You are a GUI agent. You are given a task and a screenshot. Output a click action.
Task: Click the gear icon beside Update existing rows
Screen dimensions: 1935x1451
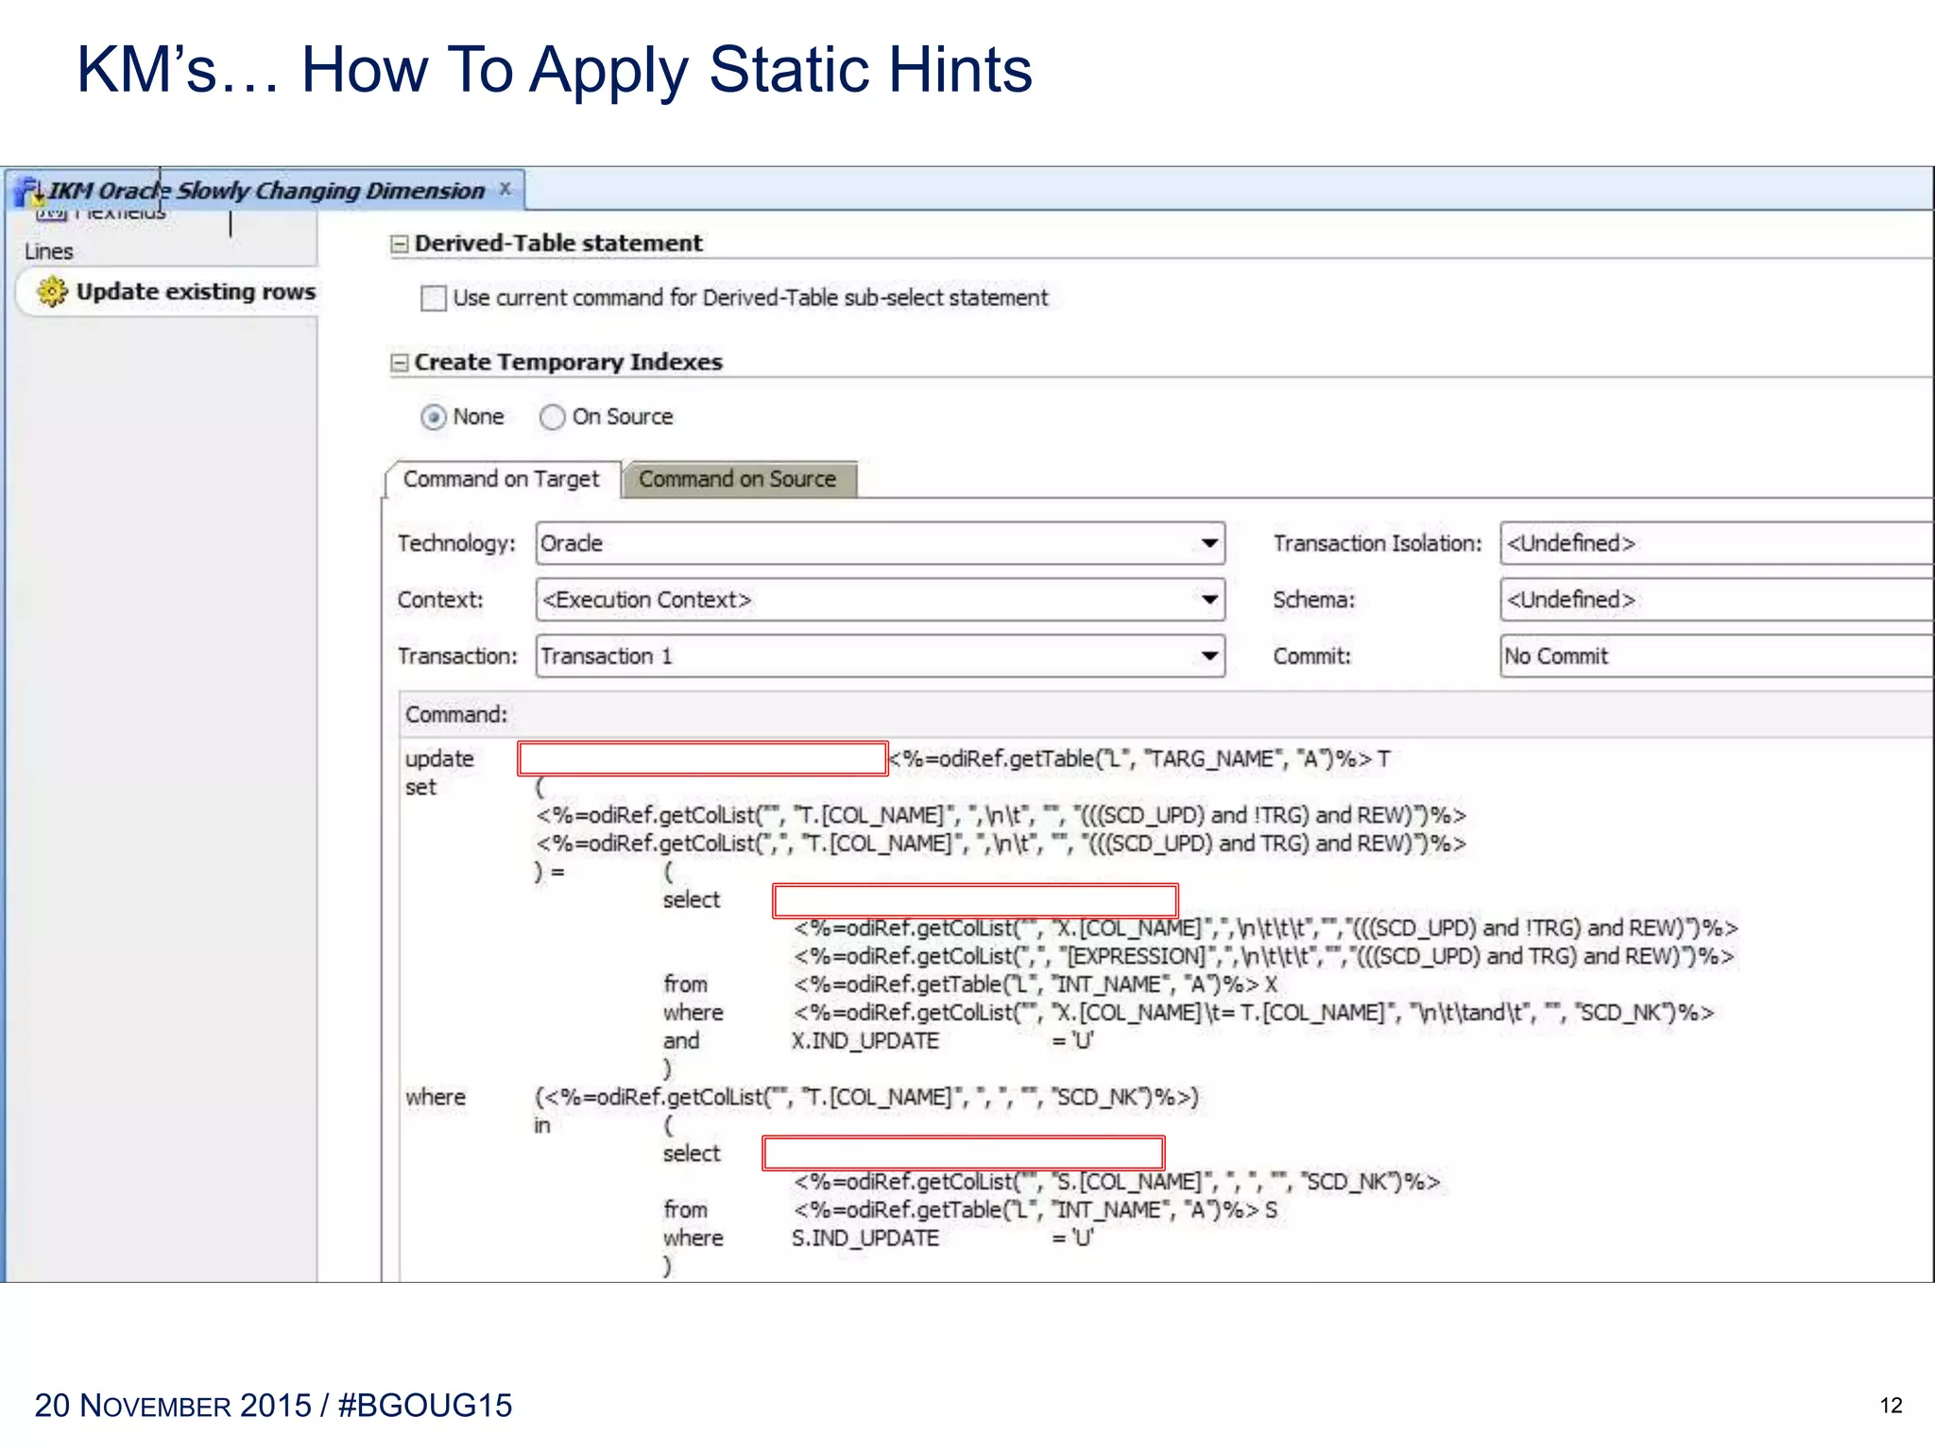[52, 292]
